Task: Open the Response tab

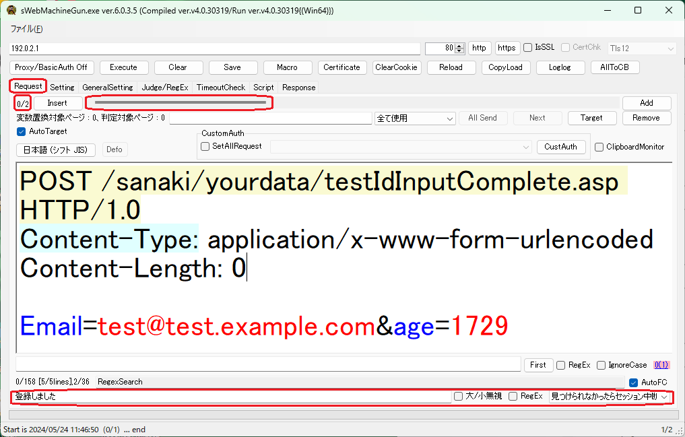Action: (x=299, y=88)
